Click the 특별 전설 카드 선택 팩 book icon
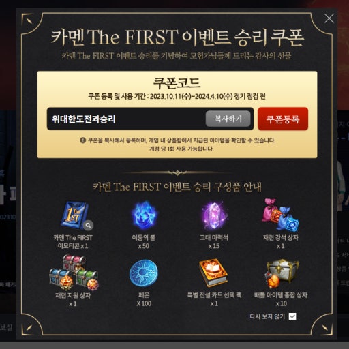This screenshot has width=349, height=349. pyautogui.click(x=213, y=273)
